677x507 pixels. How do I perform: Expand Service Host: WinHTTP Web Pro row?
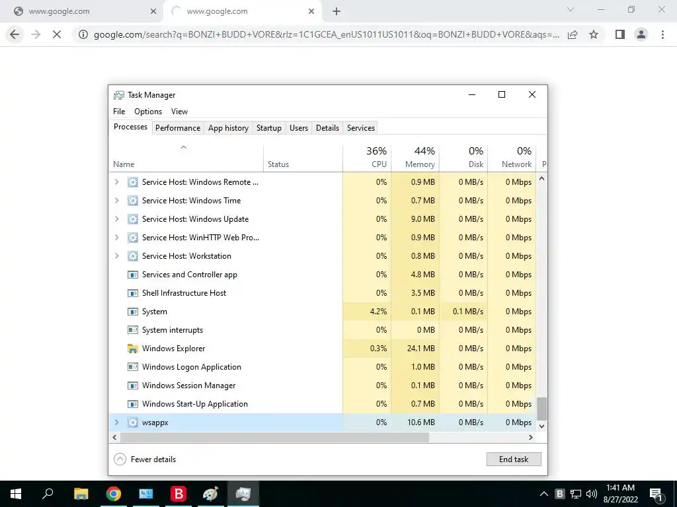[116, 238]
